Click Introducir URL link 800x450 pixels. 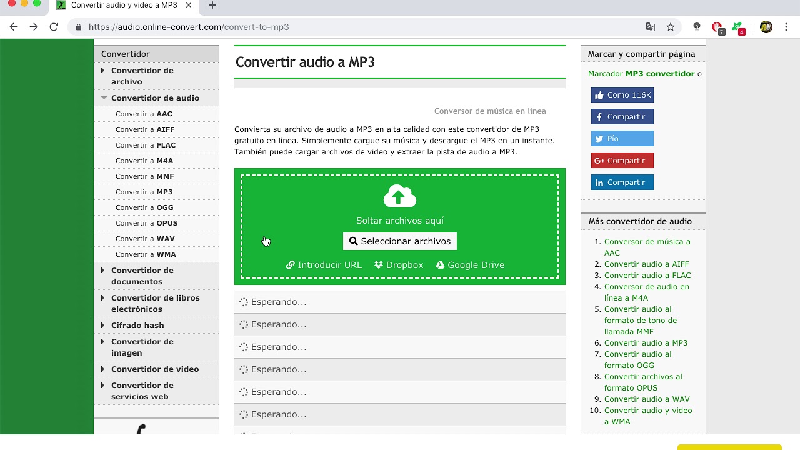coord(324,265)
